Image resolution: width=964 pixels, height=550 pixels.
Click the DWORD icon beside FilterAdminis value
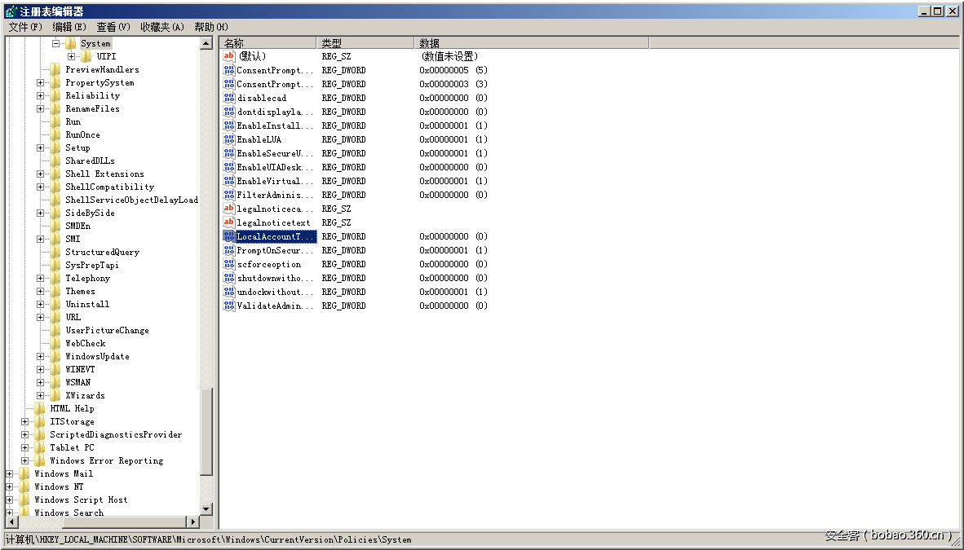pyautogui.click(x=229, y=195)
